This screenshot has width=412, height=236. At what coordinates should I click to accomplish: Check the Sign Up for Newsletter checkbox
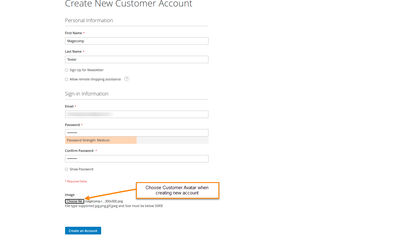coord(66,70)
